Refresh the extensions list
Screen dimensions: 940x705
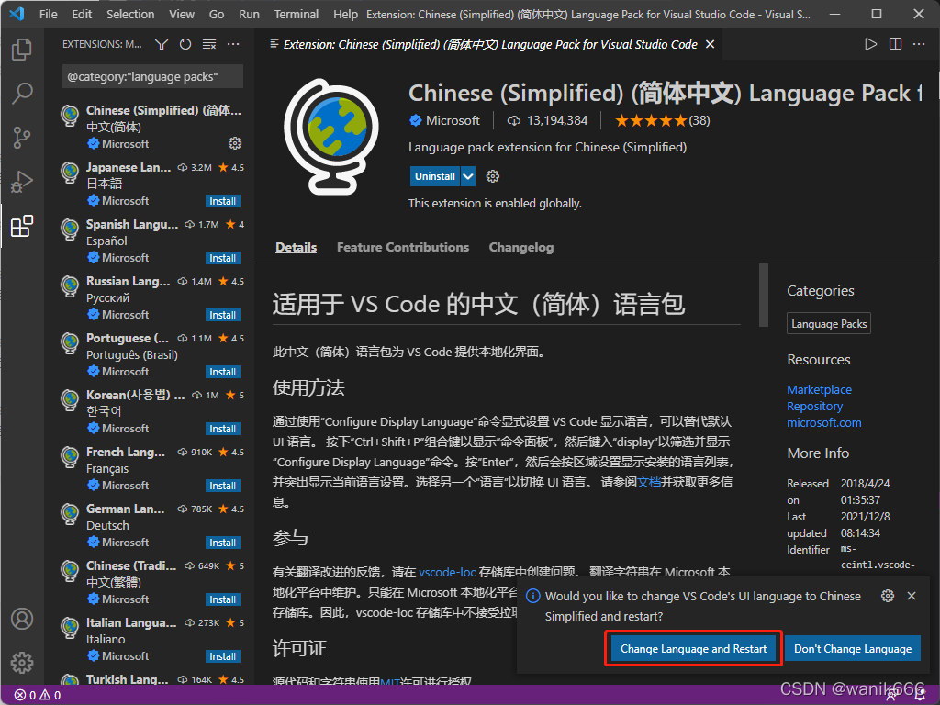pos(185,44)
